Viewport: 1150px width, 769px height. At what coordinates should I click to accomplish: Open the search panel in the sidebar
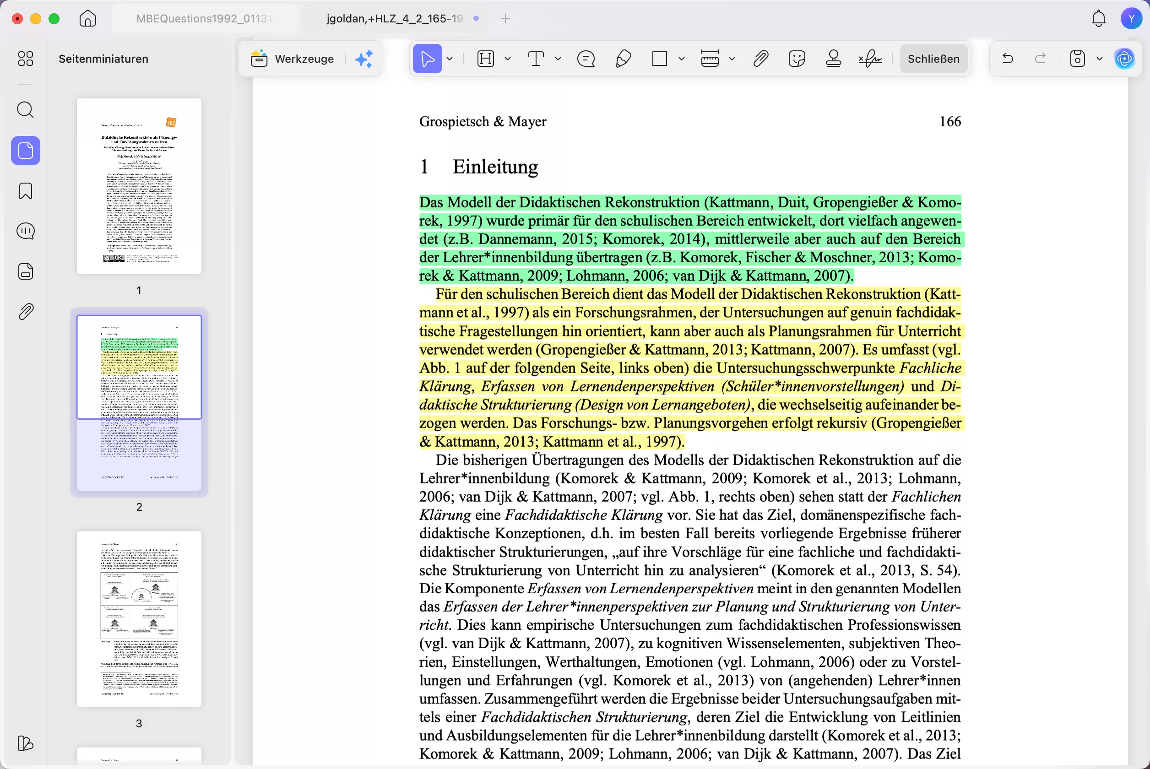point(26,109)
